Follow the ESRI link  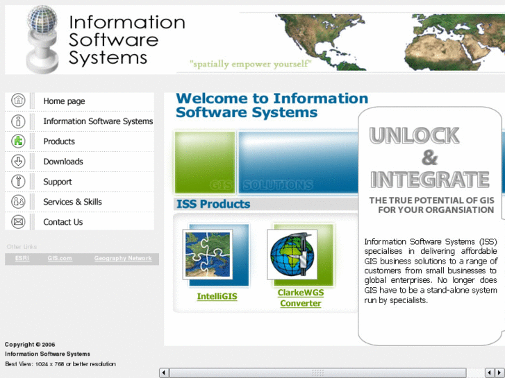pos(22,258)
